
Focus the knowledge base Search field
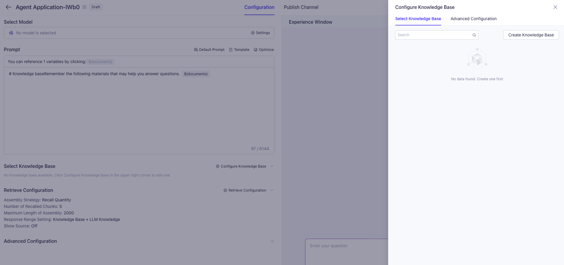[436, 35]
